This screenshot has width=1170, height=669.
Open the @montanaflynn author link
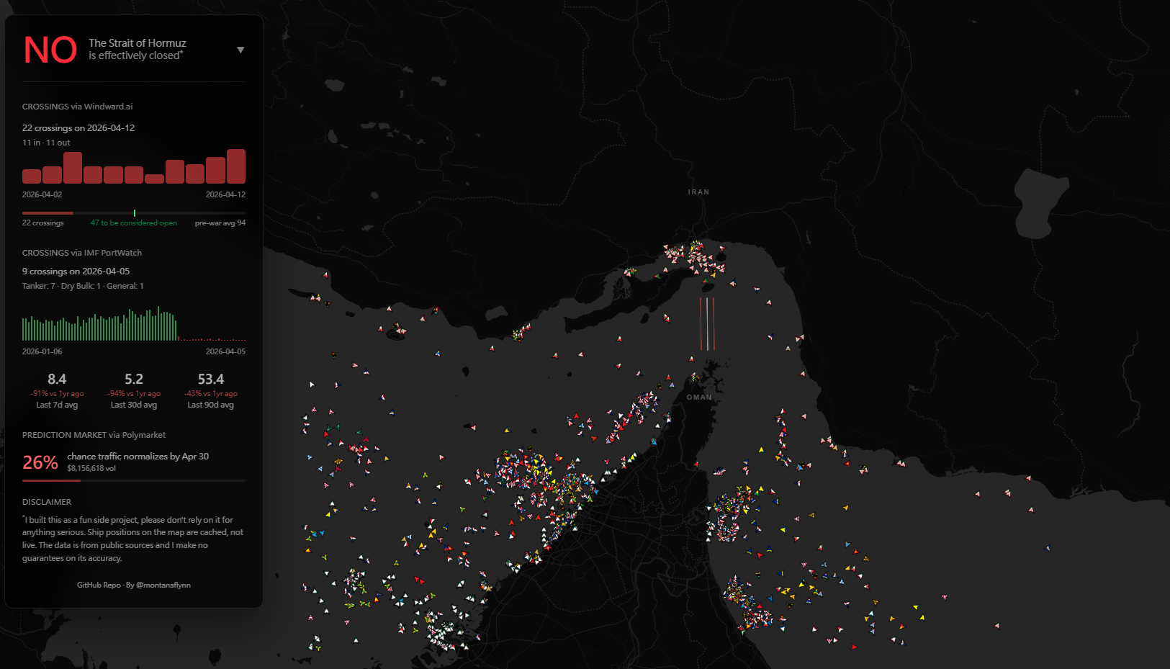pyautogui.click(x=163, y=585)
